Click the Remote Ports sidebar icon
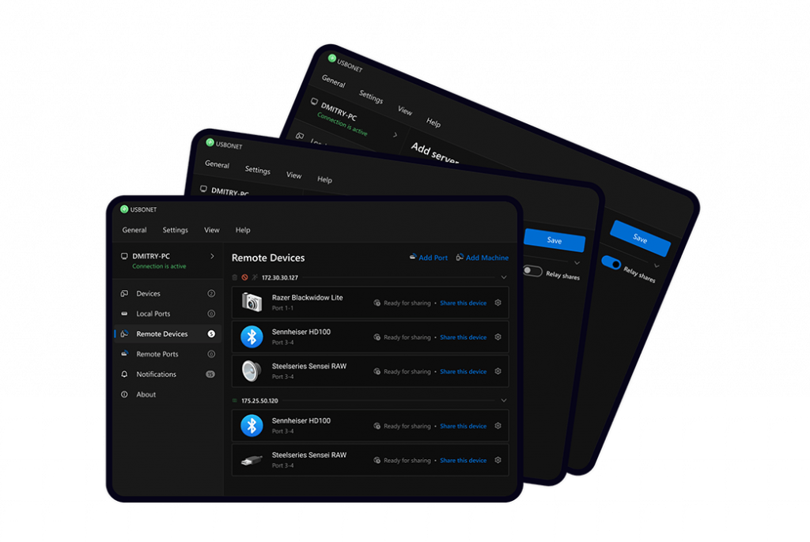The height and width of the screenshot is (542, 810). [x=124, y=354]
